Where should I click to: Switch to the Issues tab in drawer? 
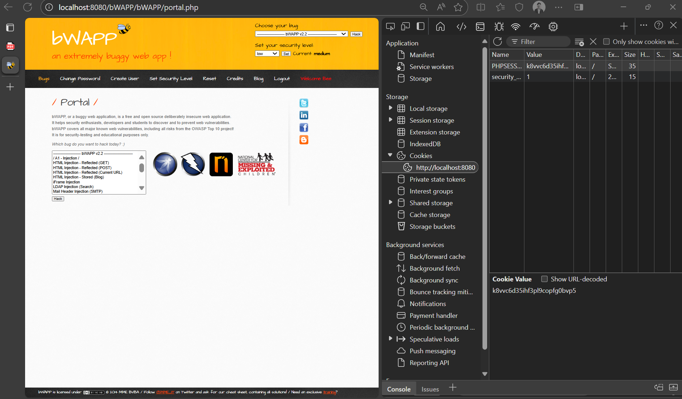point(430,389)
